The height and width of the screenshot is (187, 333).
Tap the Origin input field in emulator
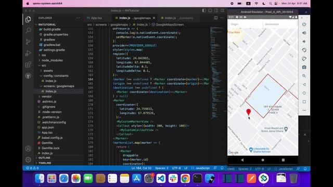coord(245,24)
